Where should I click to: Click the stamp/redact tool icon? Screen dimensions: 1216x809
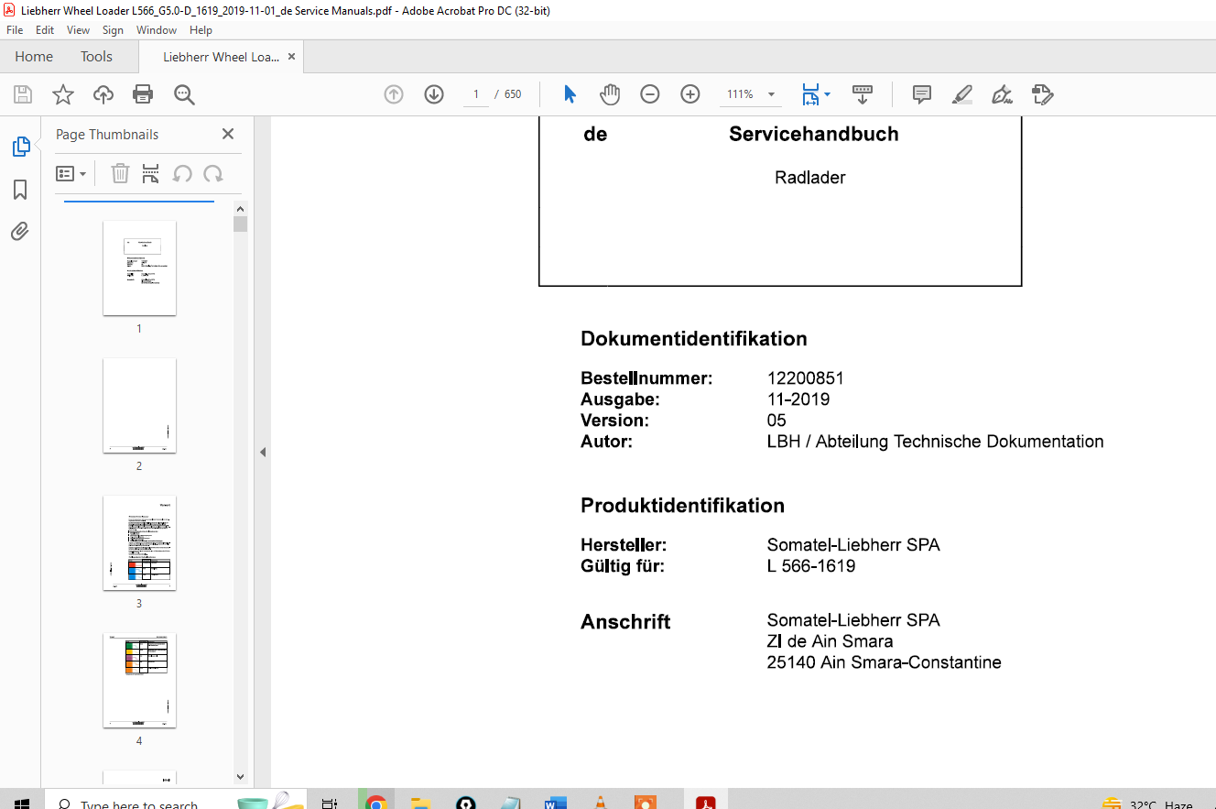[1042, 94]
